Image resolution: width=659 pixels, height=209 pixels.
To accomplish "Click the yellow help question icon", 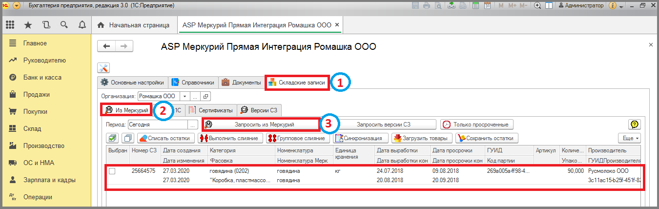I will click(633, 125).
